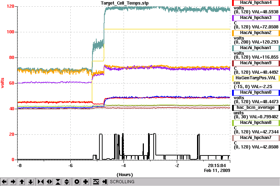Select the HacAi_hpchan4 curve in the legend
Image resolution: width=280 pixels, height=186 pixels.
(256, 3)
